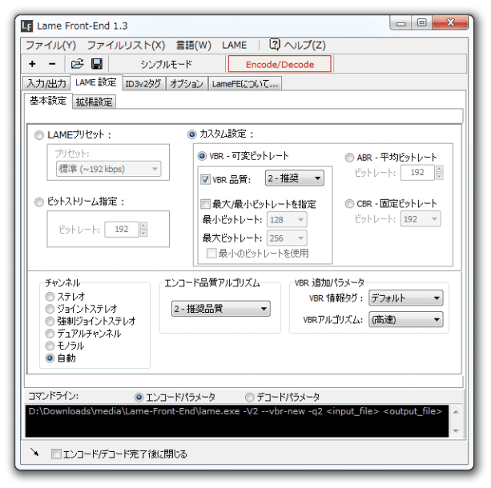The height and width of the screenshot is (488, 491).
Task: Switch to the 入力/出力 tab
Action: [46, 83]
